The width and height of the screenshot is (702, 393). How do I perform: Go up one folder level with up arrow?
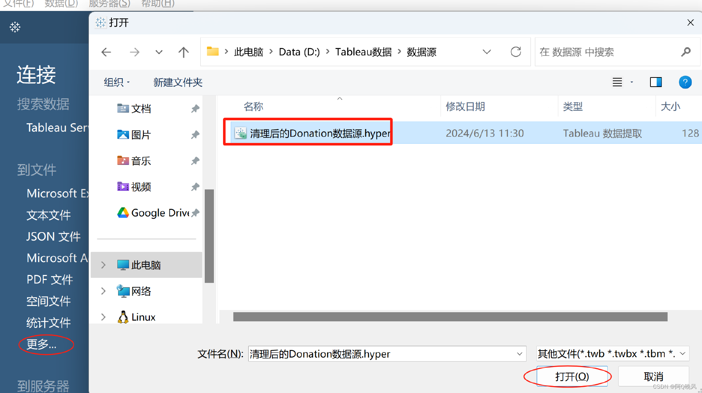pyautogui.click(x=184, y=52)
